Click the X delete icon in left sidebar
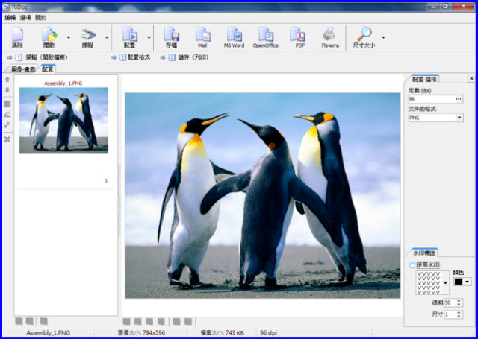This screenshot has width=478, height=339. coord(7,139)
